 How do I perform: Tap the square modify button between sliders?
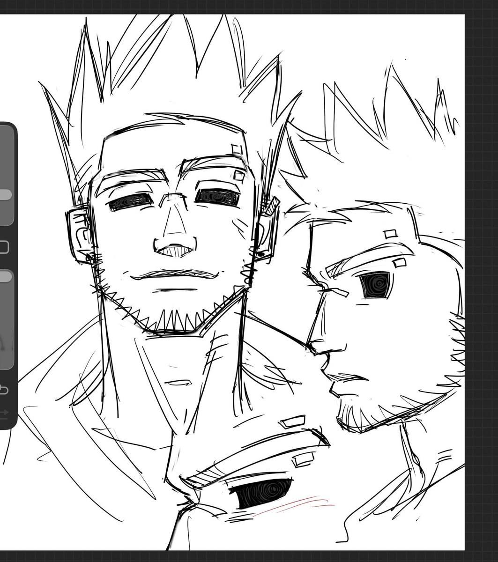point(4,247)
